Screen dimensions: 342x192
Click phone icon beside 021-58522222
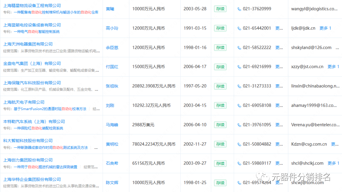pos(239,48)
